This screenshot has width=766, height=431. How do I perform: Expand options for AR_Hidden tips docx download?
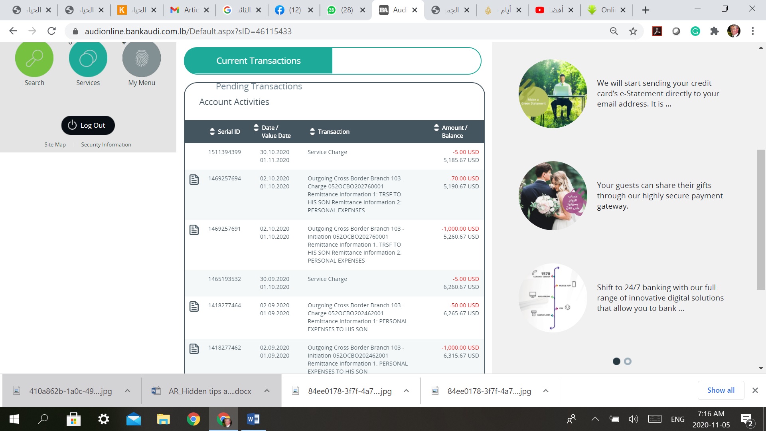pos(267,391)
